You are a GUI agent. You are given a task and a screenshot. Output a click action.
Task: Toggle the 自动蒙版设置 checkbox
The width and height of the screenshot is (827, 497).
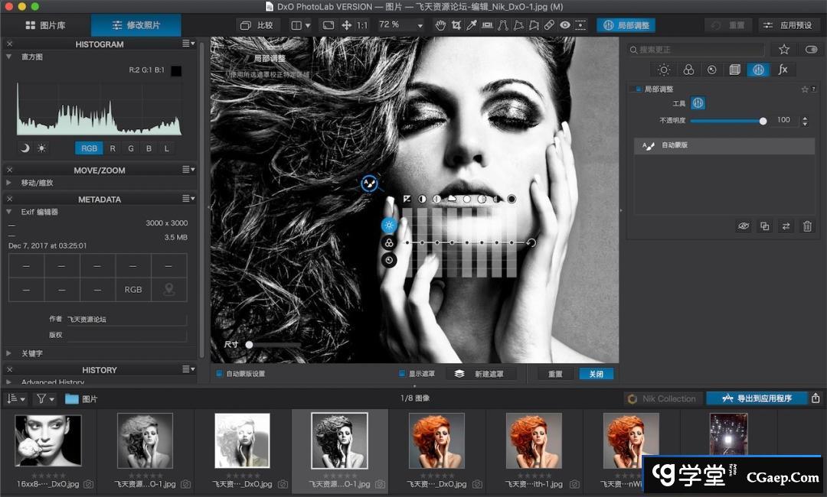click(220, 374)
